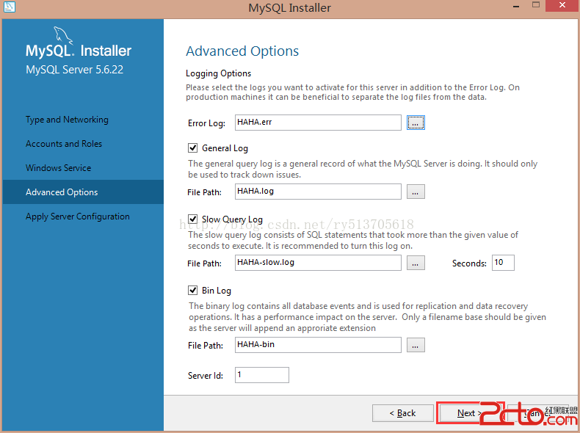Click the MySQL Server 5.6.22 text
Screen dimensions: 580x433
point(74,70)
